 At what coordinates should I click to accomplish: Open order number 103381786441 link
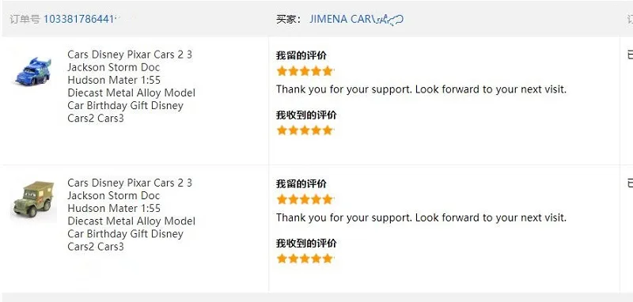[x=80, y=19]
